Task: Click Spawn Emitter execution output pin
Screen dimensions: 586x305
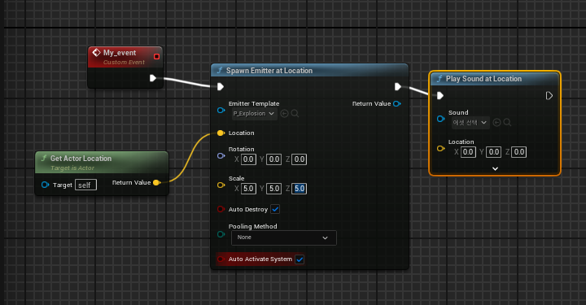Action: [x=398, y=87]
